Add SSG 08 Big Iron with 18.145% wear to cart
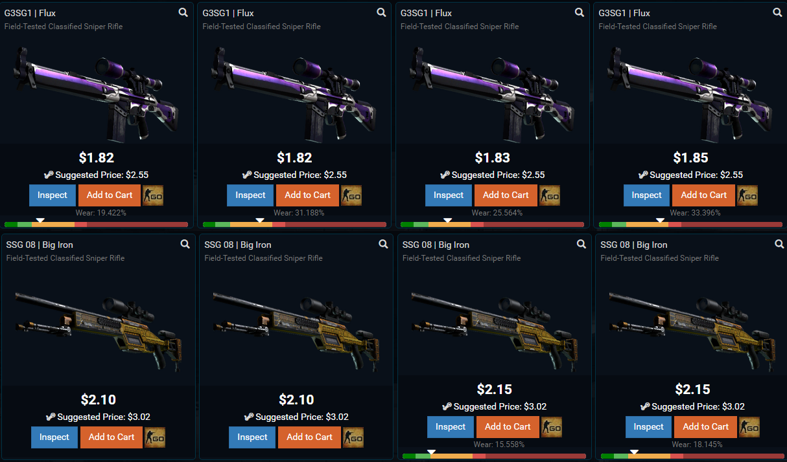 [x=705, y=427]
